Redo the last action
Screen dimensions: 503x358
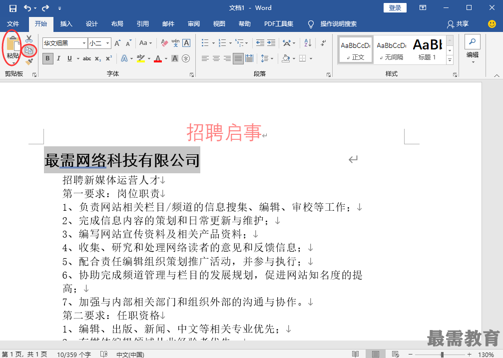(45, 8)
